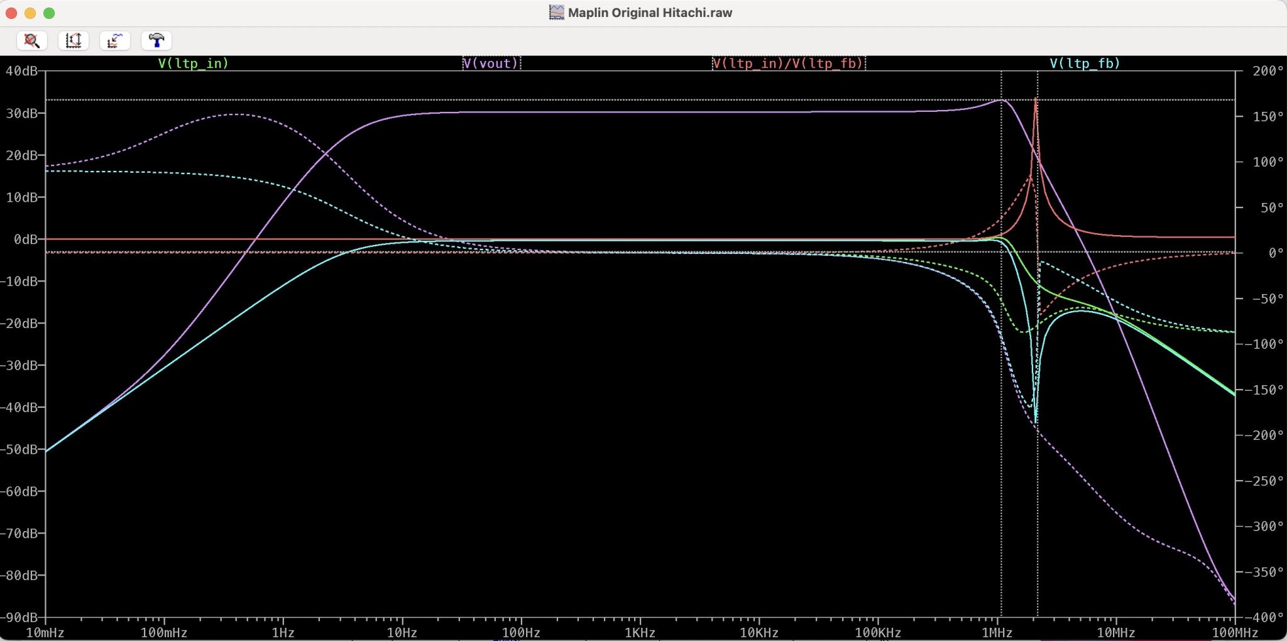Click the 1MHz frequency axis label
The width and height of the screenshot is (1287, 641).
[997, 633]
